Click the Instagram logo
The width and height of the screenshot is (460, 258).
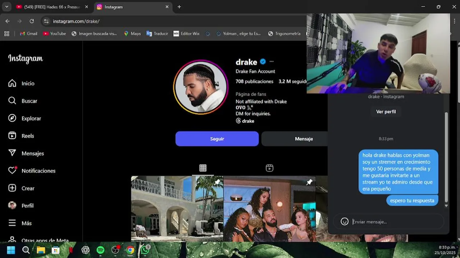point(26,59)
